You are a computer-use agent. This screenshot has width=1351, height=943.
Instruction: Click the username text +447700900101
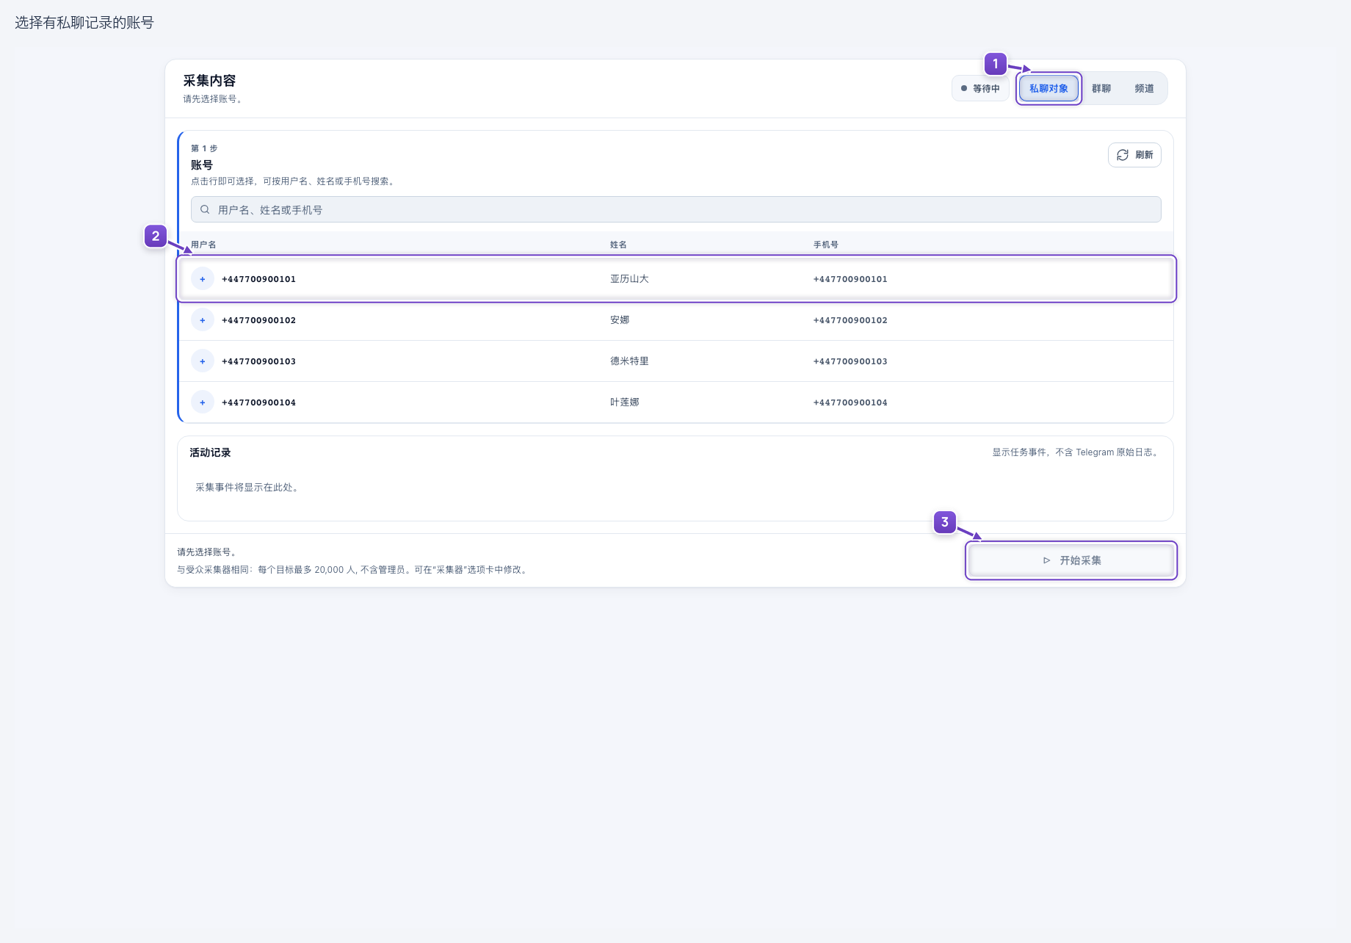258,279
